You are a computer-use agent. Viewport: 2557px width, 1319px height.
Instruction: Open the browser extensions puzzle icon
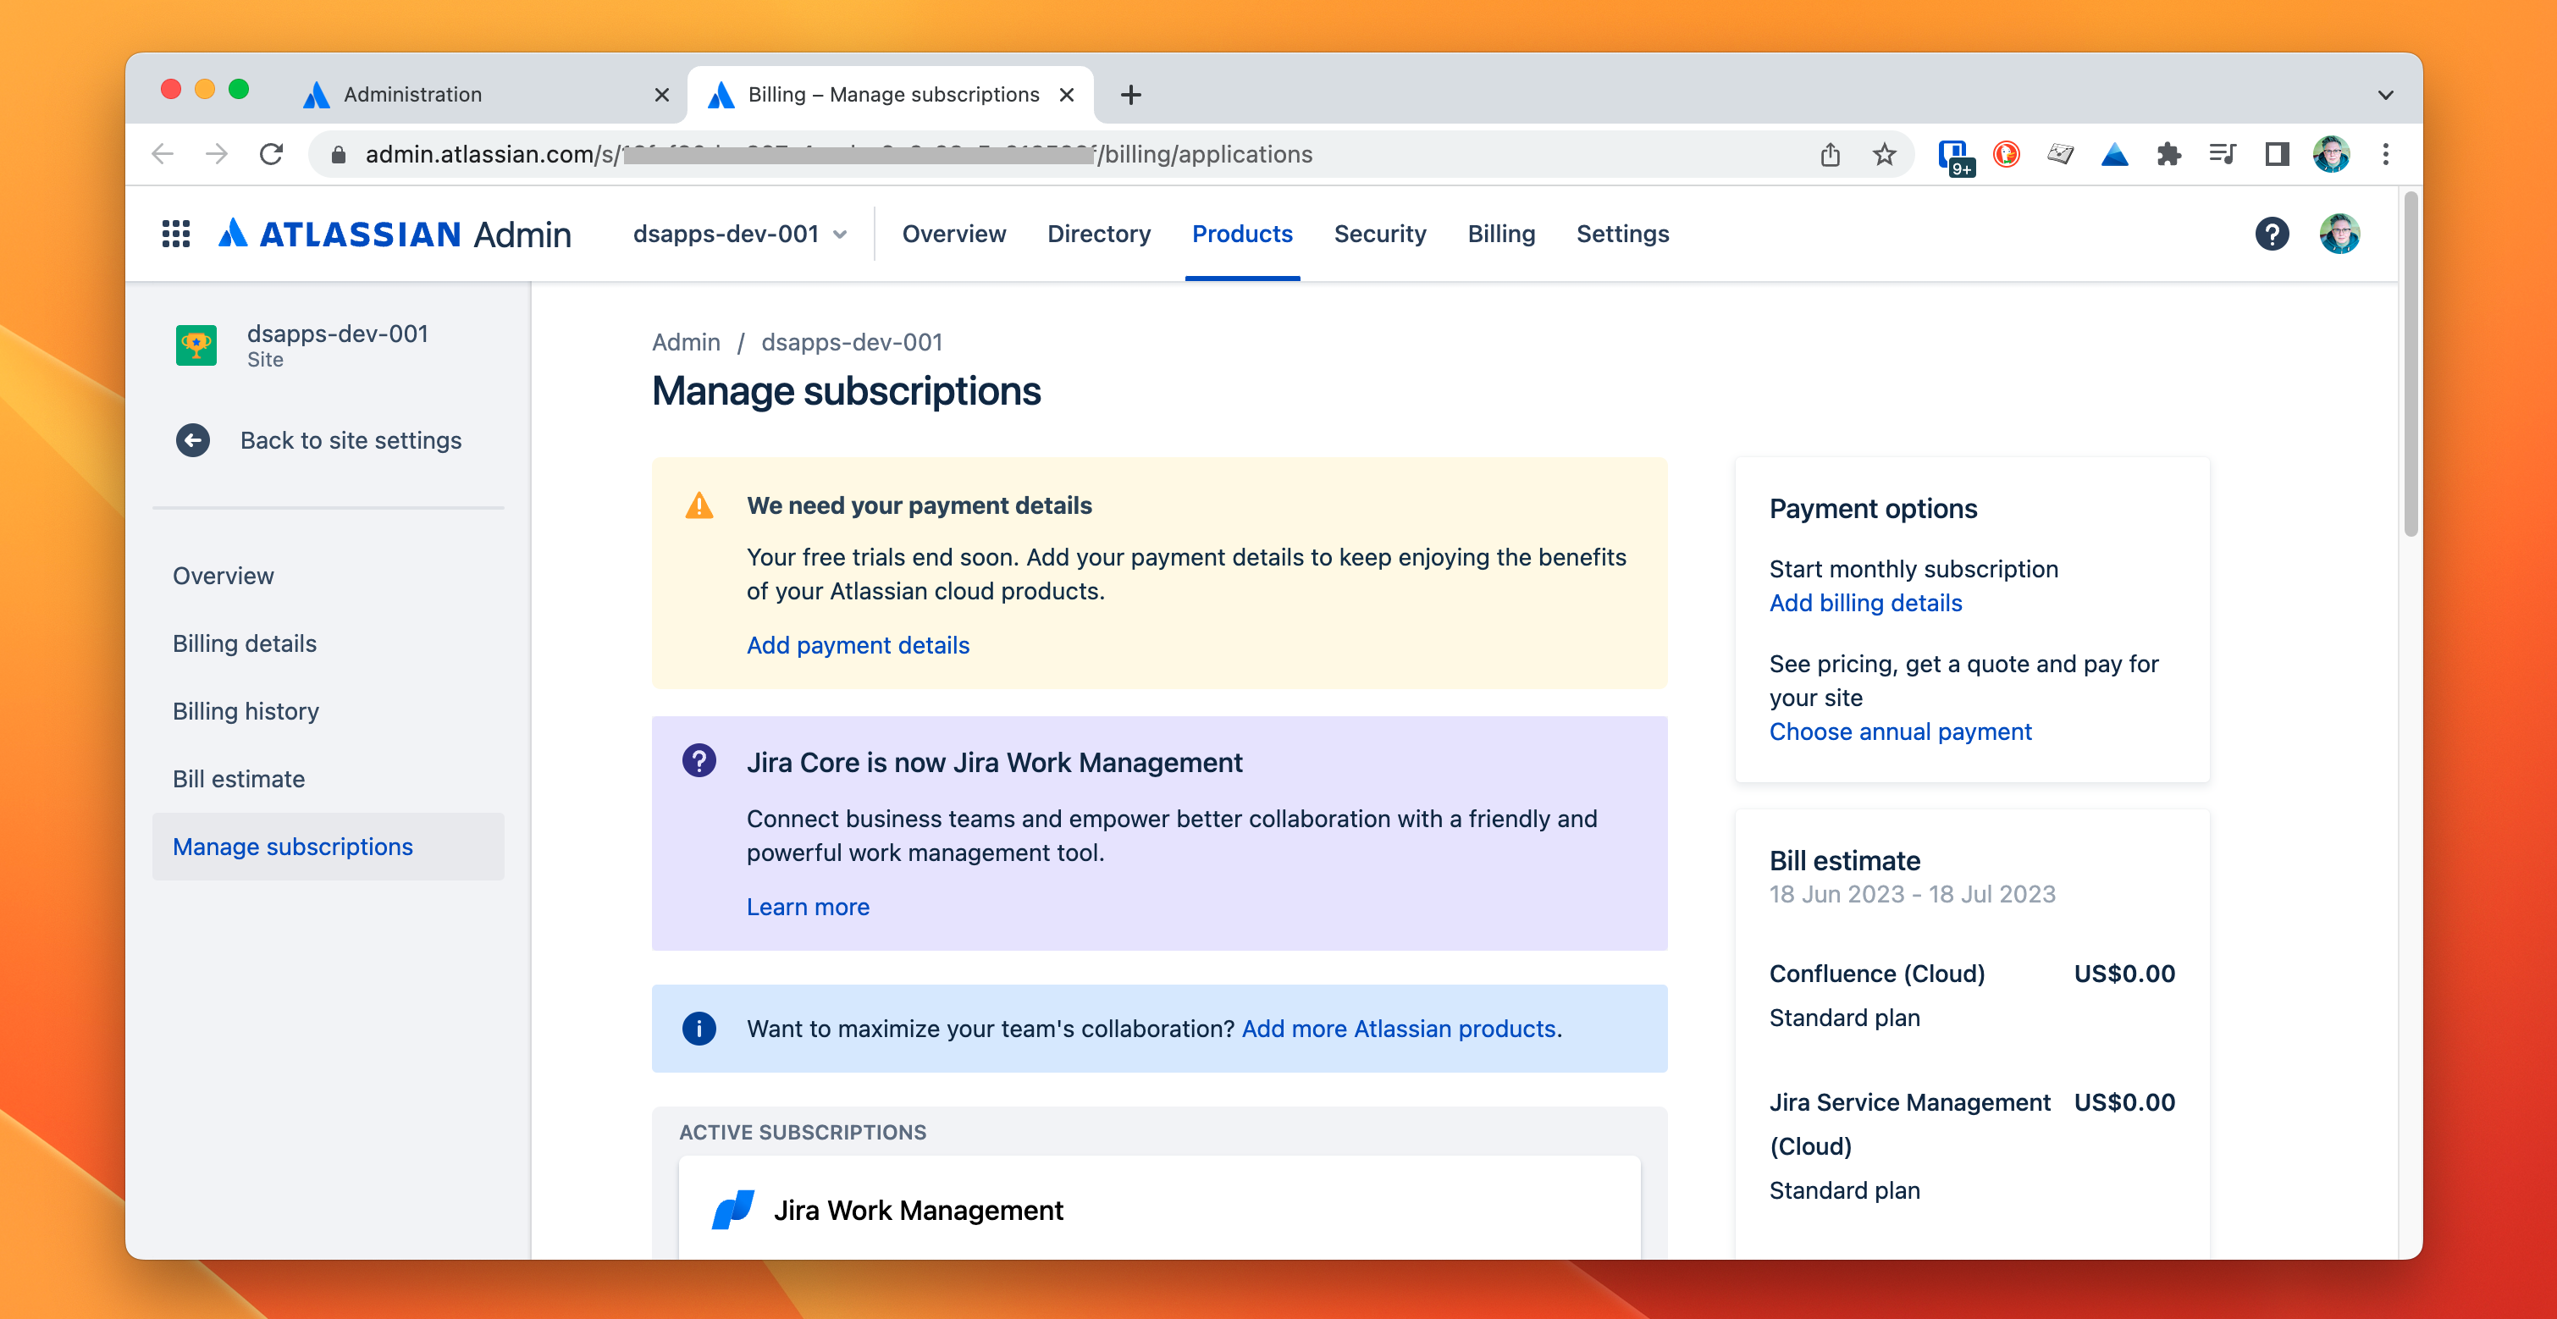click(x=2169, y=154)
